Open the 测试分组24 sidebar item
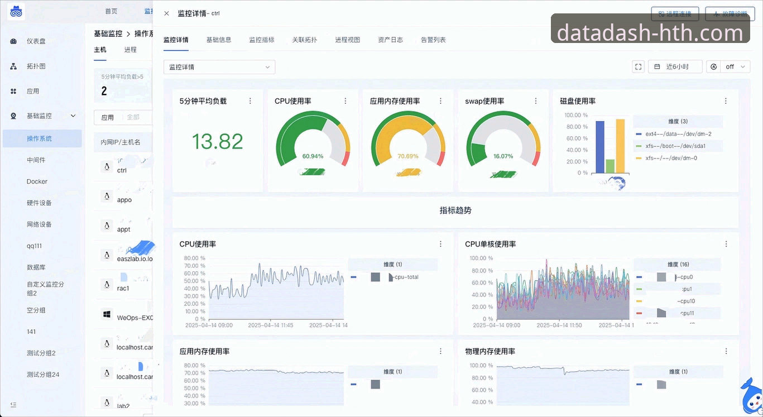 click(x=42, y=375)
